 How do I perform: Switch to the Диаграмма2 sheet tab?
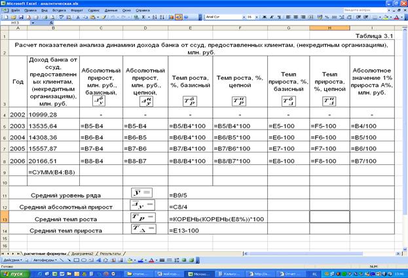click(x=83, y=253)
